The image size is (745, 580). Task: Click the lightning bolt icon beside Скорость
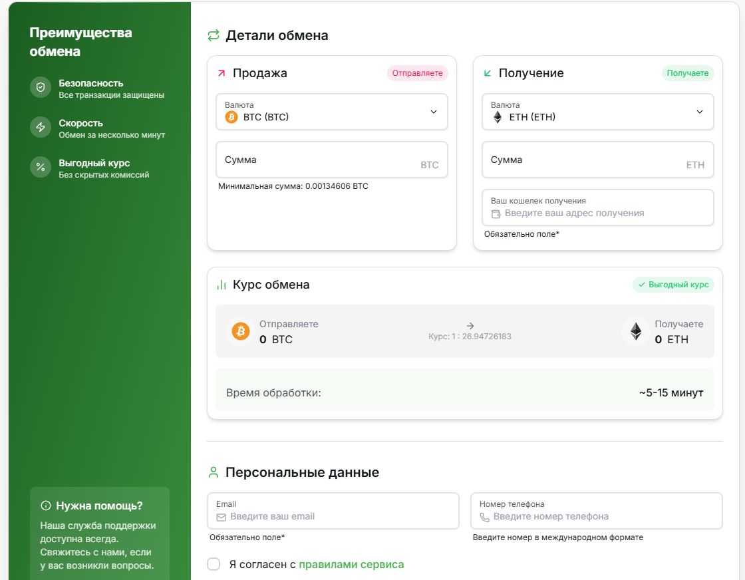point(41,128)
